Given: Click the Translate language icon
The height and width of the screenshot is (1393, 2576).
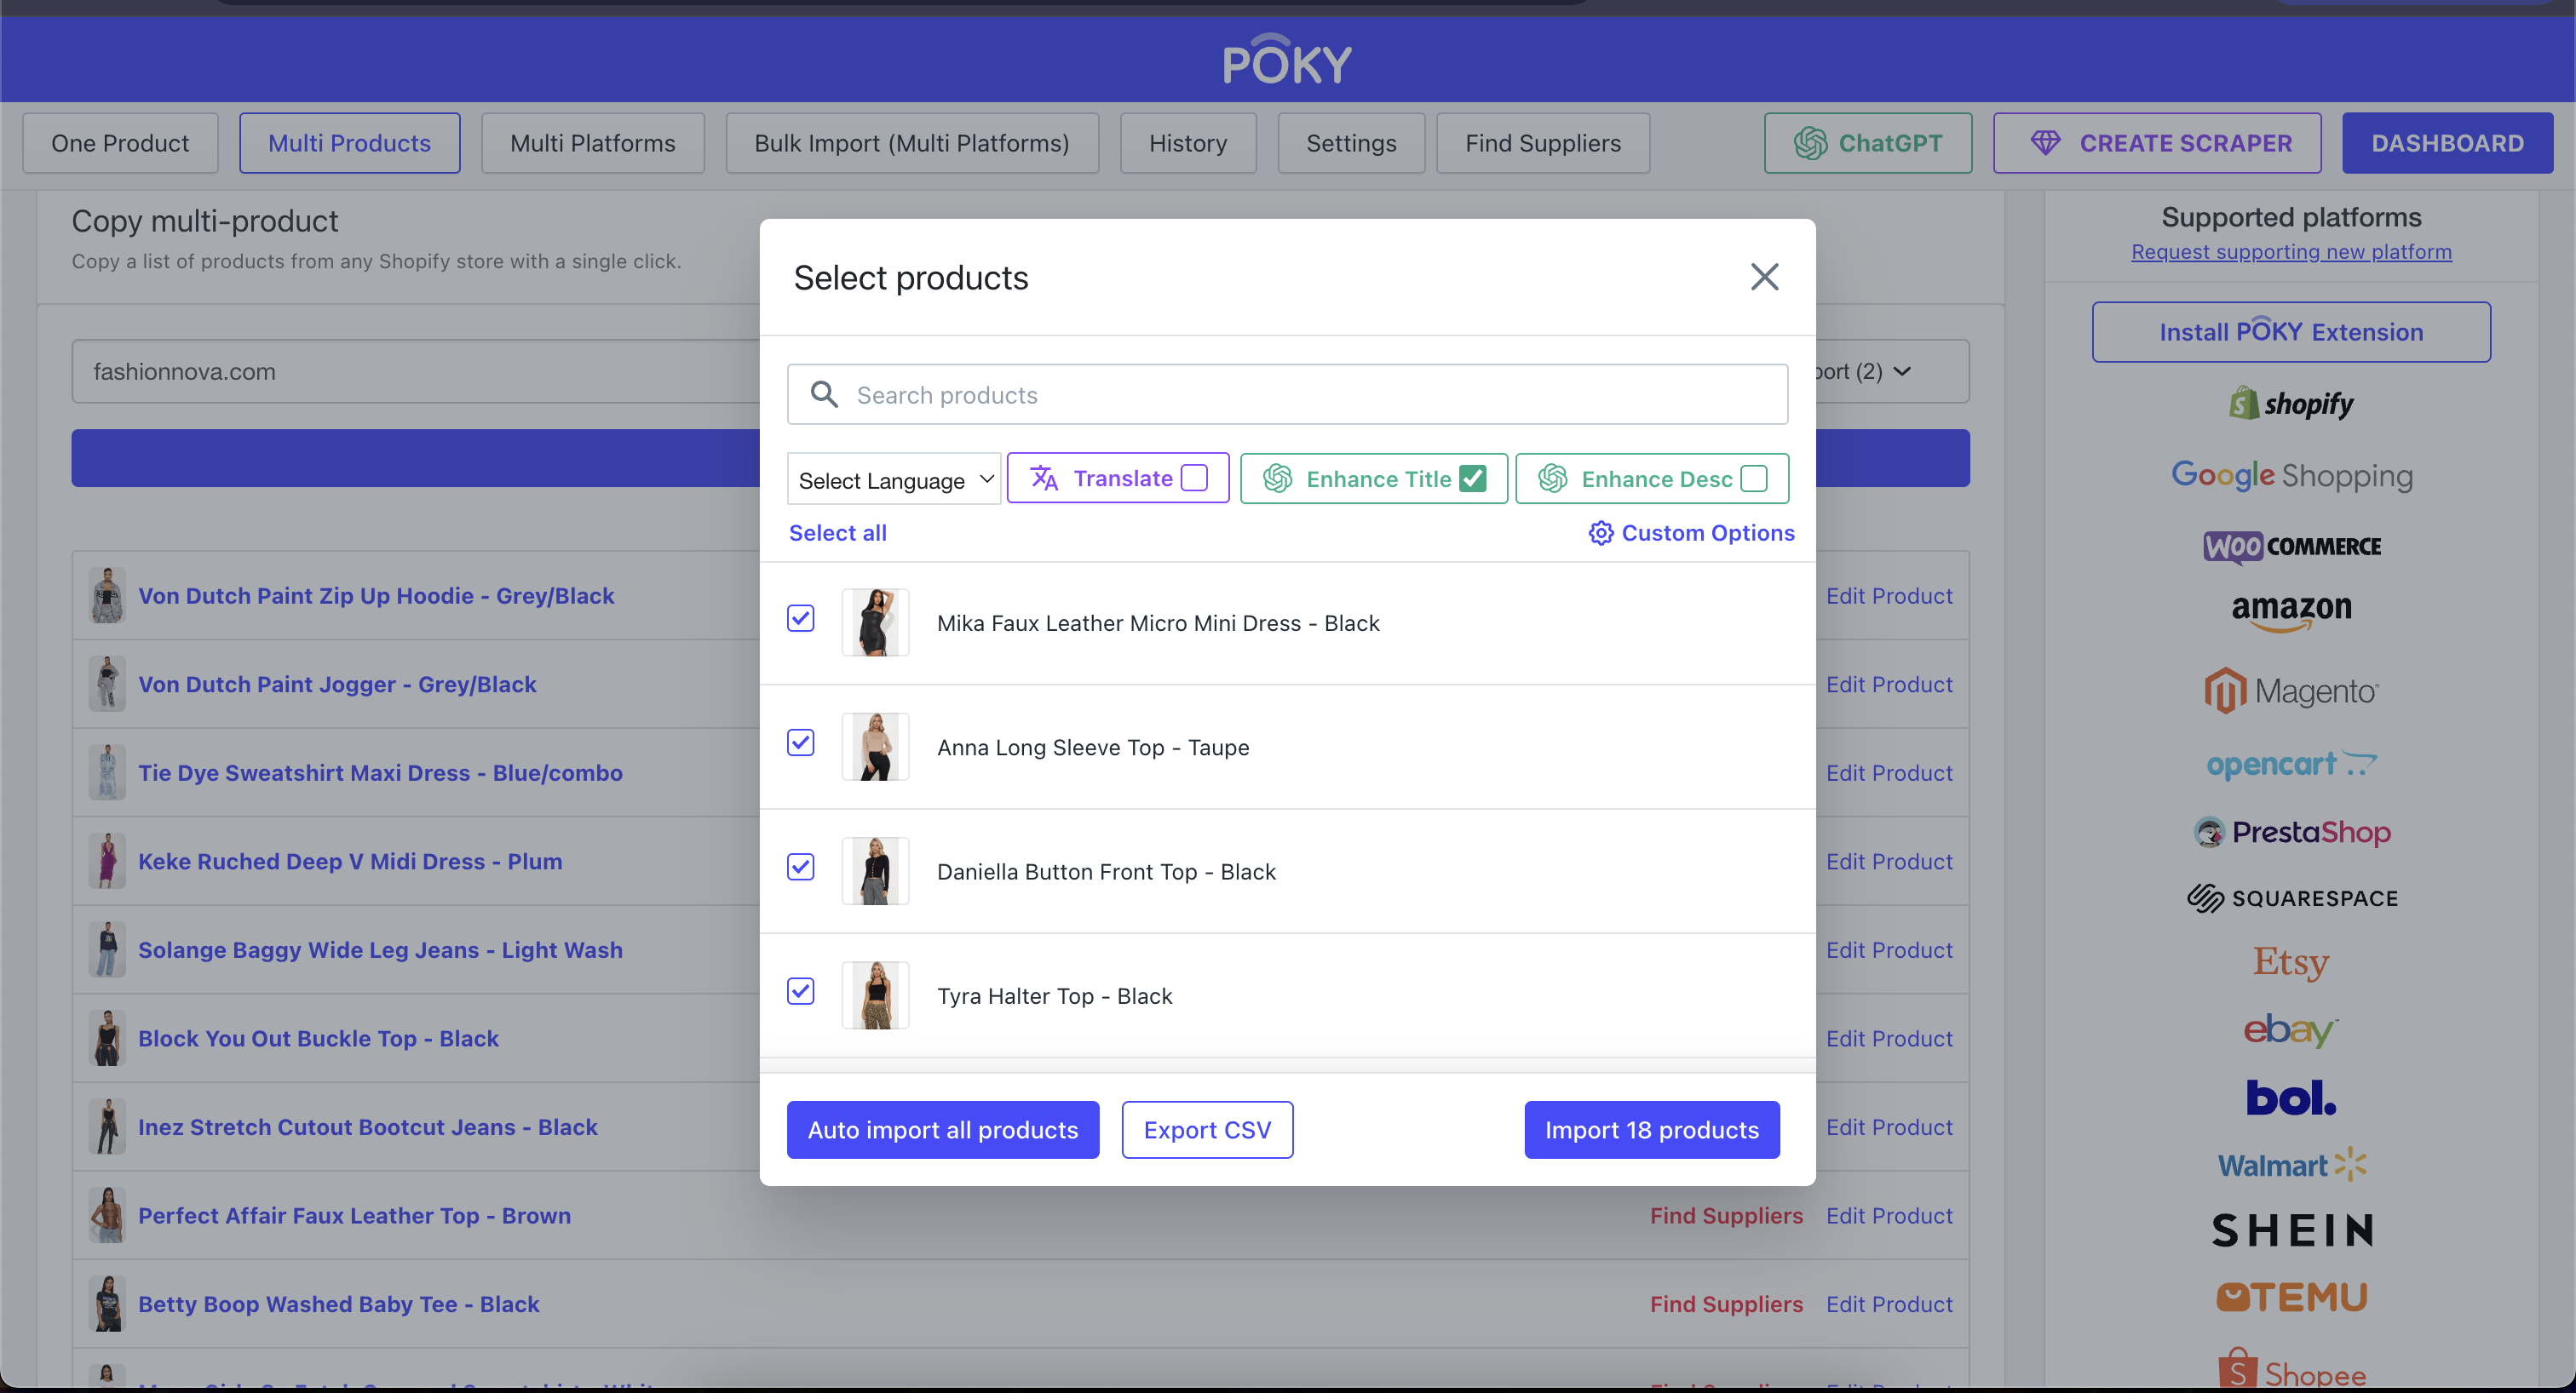Looking at the screenshot, I should (x=1044, y=479).
